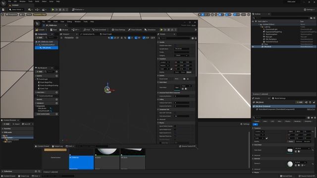The image size is (317, 178).
Task: Switch to the Event Graph tab
Action: (106, 34)
